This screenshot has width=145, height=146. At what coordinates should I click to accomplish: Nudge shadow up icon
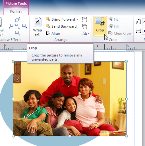tap(17, 19)
